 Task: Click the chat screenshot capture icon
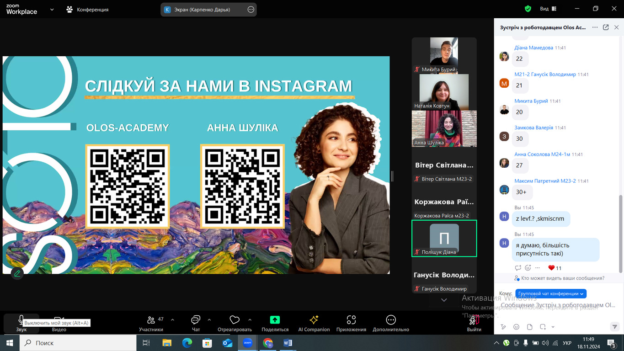tap(543, 327)
